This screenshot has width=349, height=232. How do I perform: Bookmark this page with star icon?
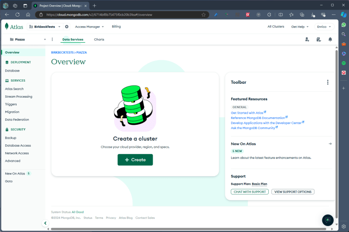tap(203, 15)
